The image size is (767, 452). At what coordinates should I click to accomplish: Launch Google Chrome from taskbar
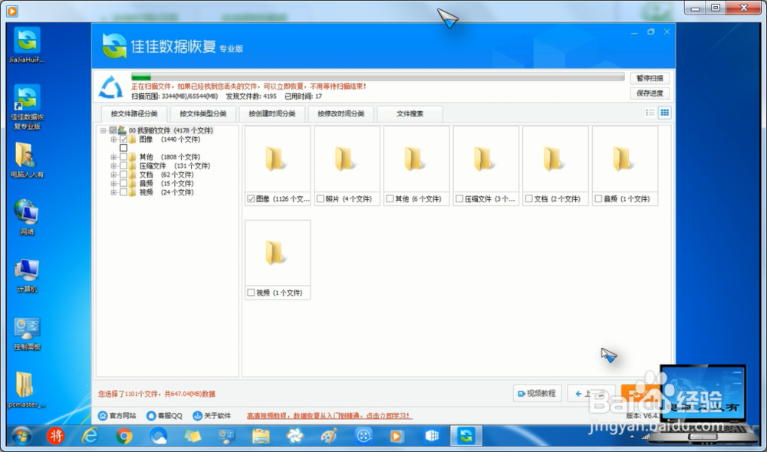click(124, 435)
